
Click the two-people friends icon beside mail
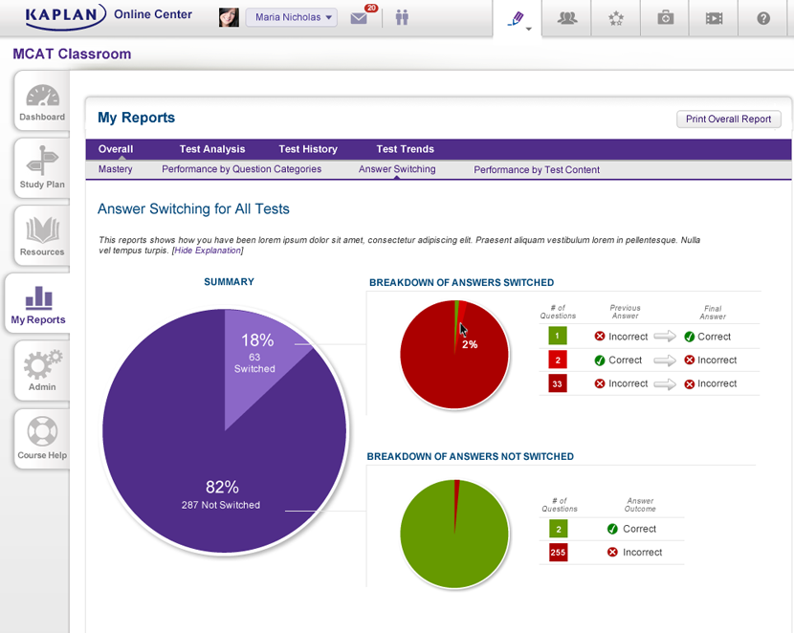tap(402, 17)
